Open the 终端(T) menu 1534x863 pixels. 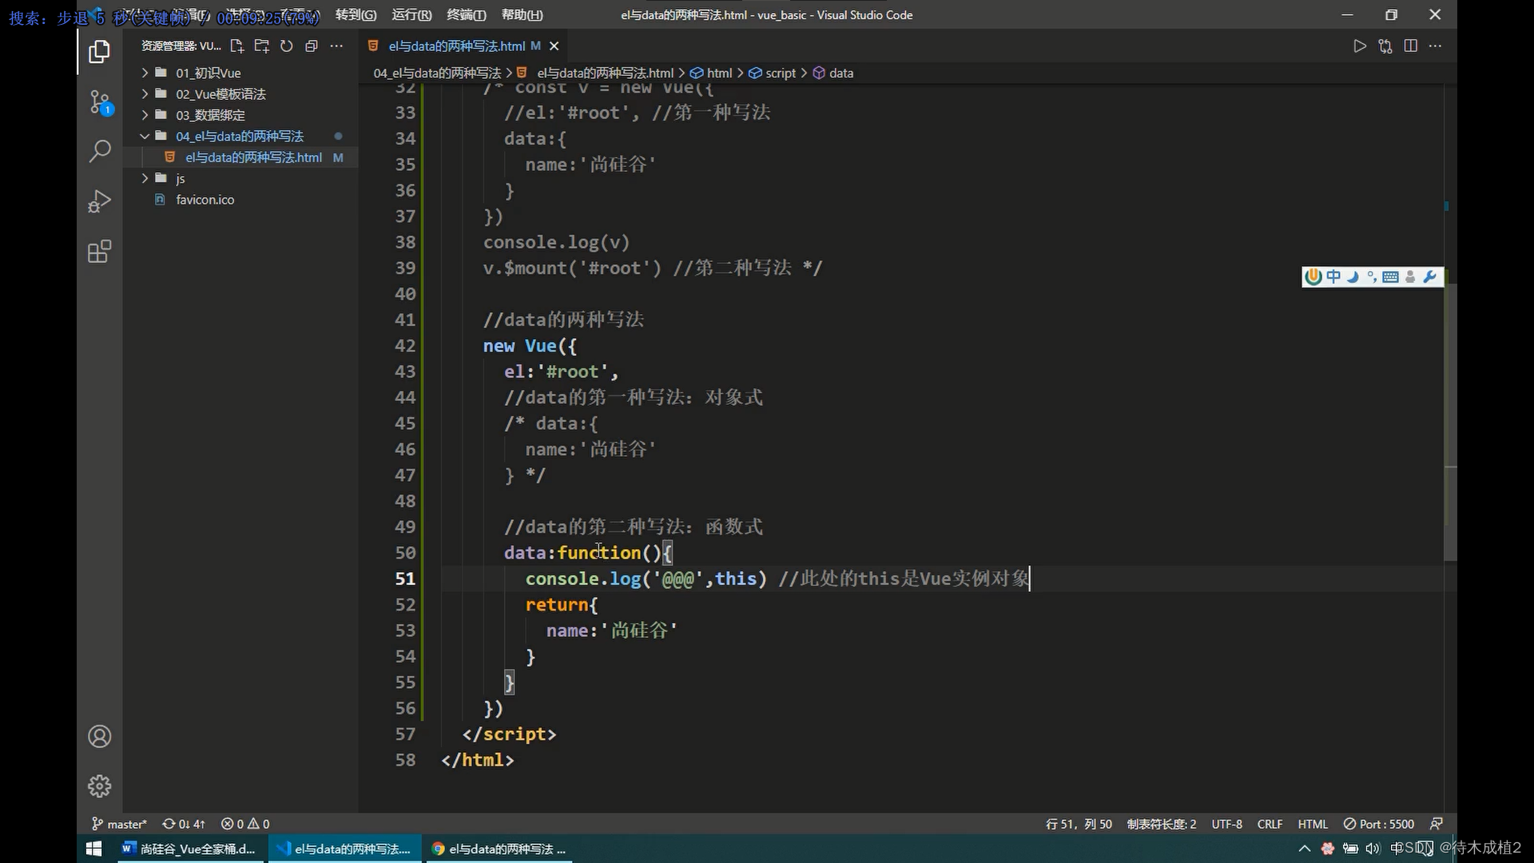point(466,15)
